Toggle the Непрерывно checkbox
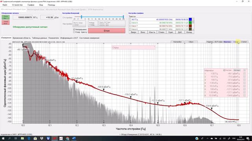252x141 pixels. coord(74,29)
